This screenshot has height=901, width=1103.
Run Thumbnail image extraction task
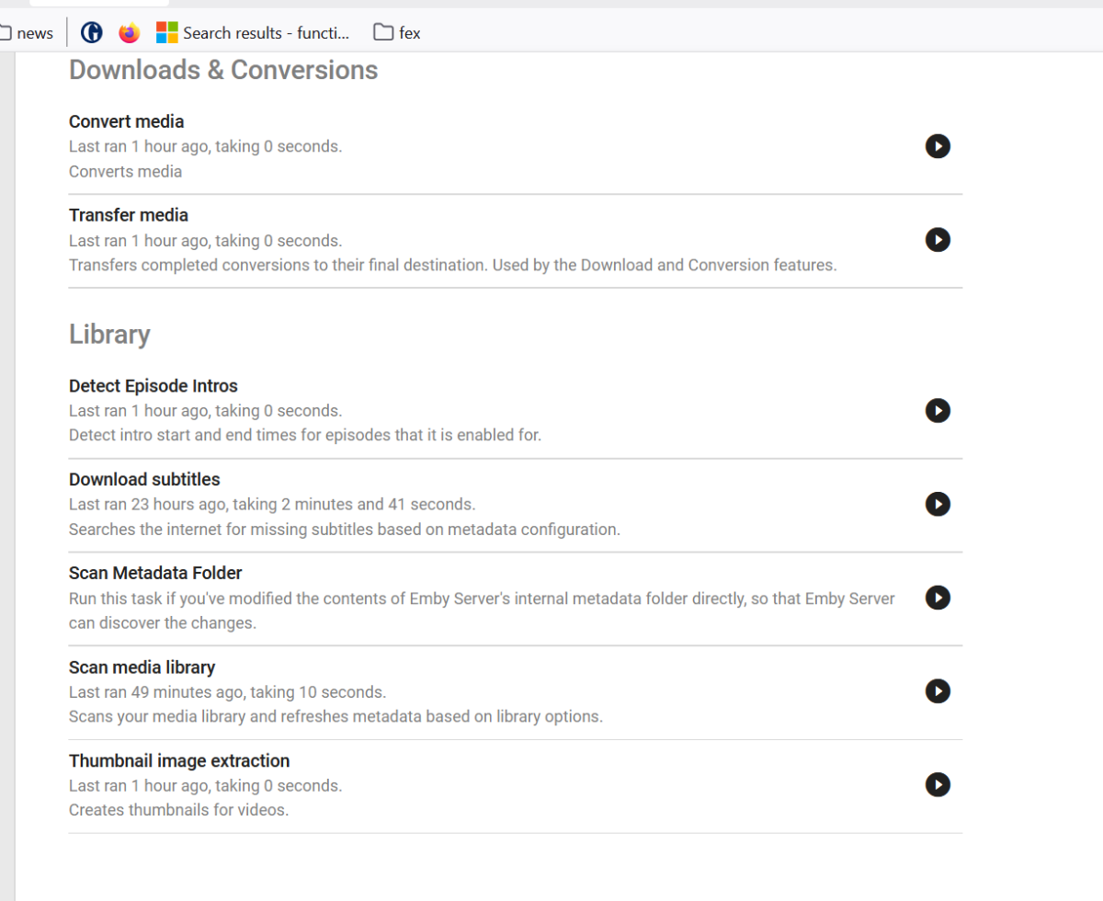937,785
